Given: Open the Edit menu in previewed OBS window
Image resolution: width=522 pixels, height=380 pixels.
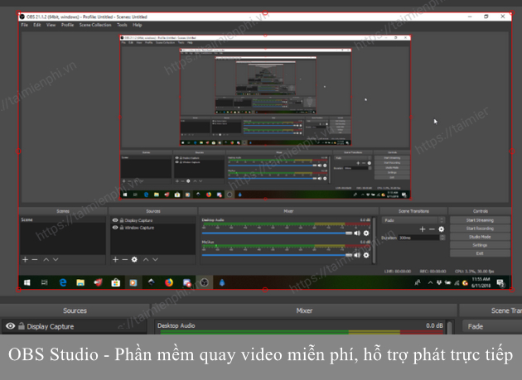Looking at the screenshot, I should pos(37,25).
